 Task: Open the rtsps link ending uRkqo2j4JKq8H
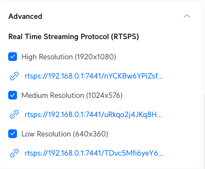pos(93,115)
